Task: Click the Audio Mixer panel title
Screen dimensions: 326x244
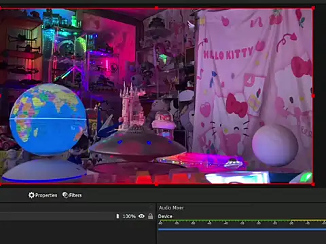Action: click(x=171, y=207)
